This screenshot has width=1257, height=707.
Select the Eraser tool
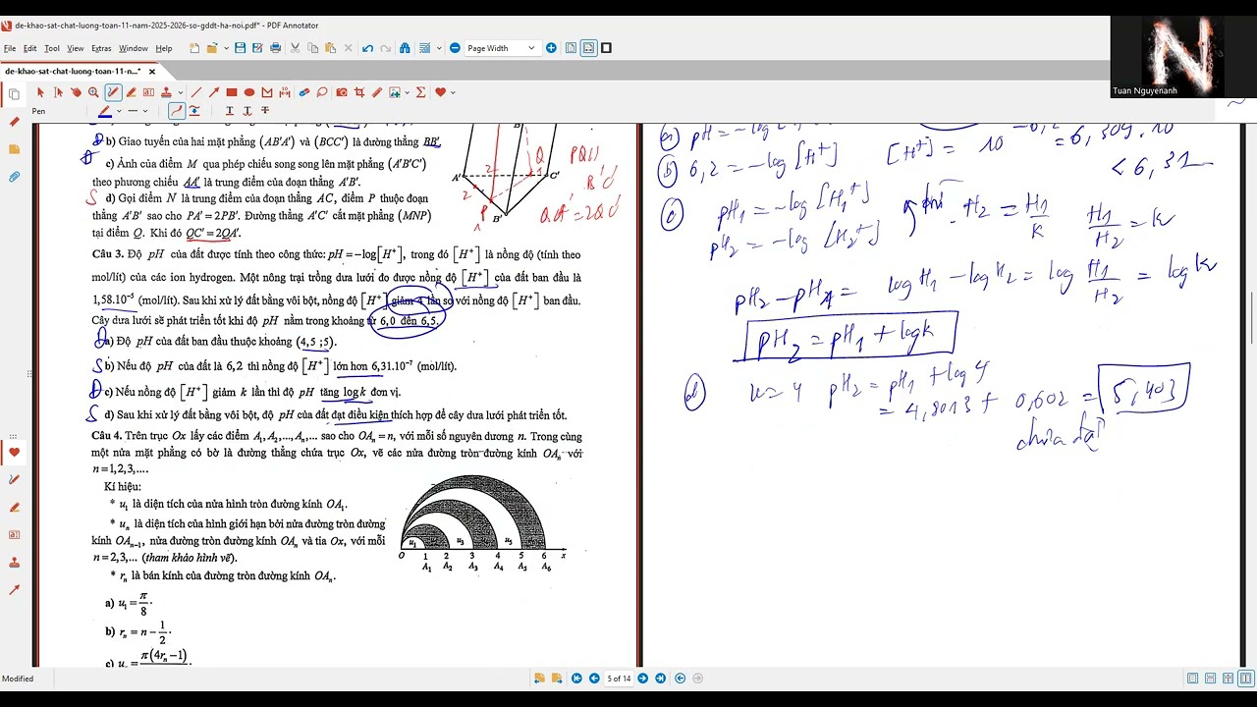[x=304, y=92]
